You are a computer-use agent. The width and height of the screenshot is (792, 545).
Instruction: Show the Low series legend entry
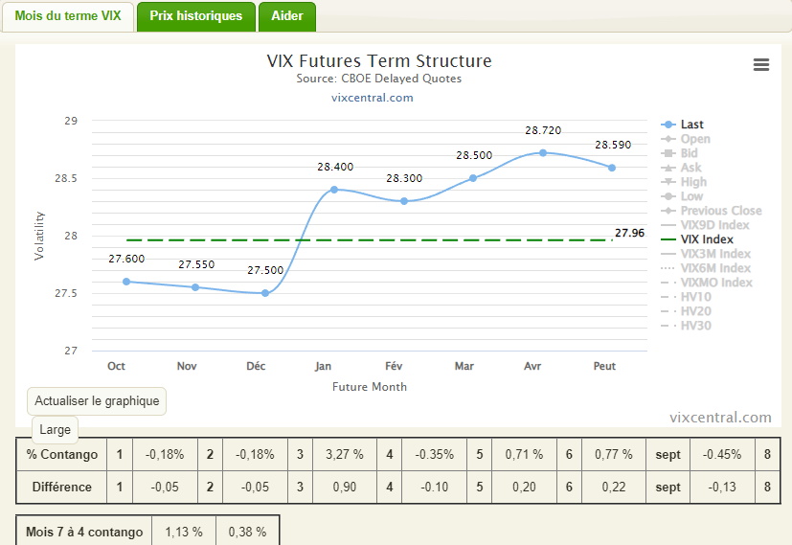(x=691, y=196)
